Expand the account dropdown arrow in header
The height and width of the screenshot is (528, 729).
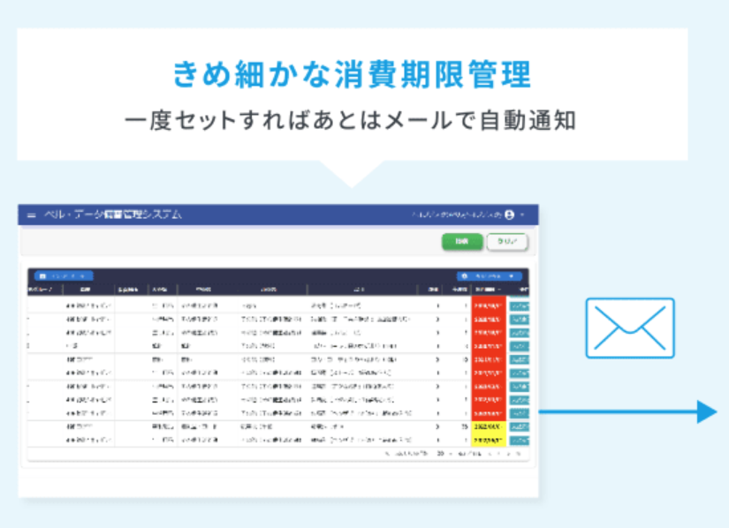pos(522,215)
